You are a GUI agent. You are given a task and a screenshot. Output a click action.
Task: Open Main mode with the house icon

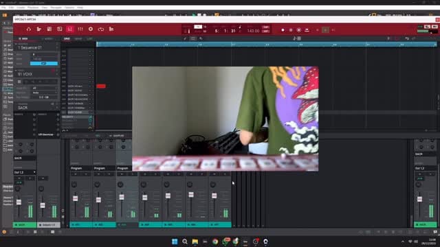point(29,29)
